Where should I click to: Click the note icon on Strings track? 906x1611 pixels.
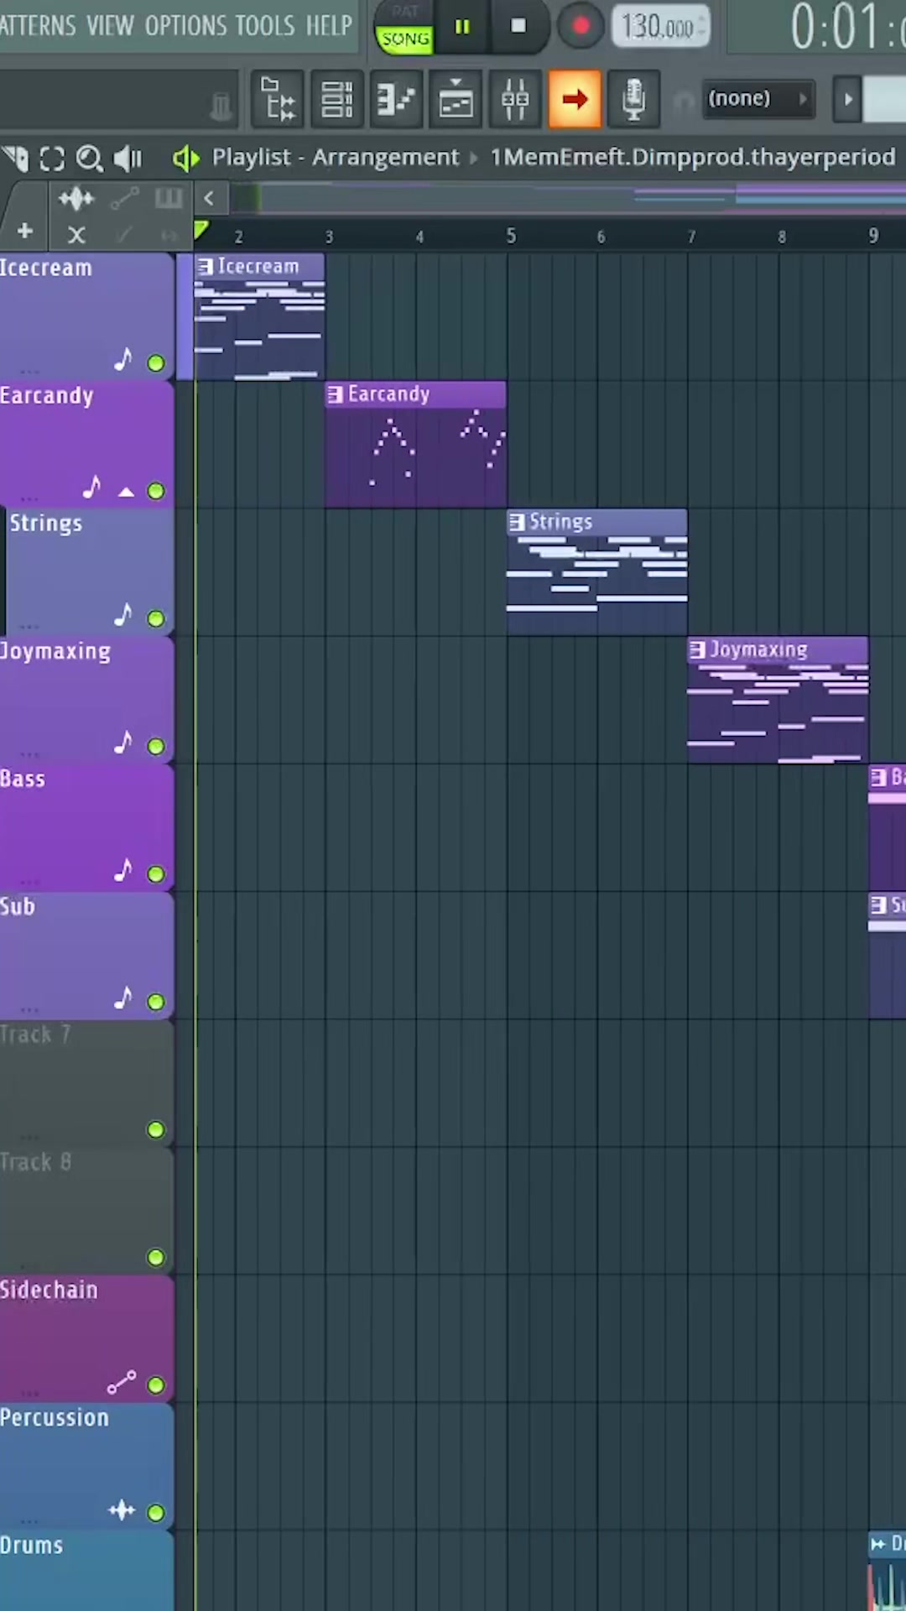123,614
